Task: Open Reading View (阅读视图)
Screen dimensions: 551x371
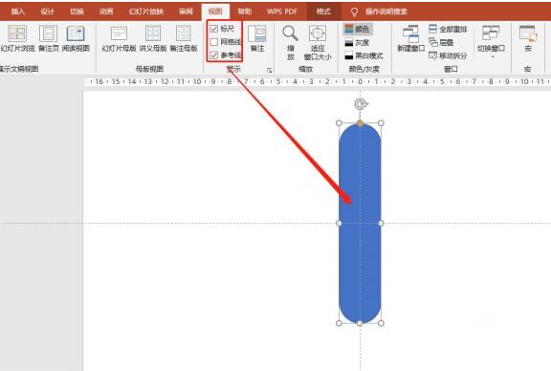Action: (x=76, y=39)
